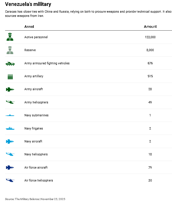172x202 pixels.
Task: Click the Air force helicopters amount 30
Action: tap(150, 180)
